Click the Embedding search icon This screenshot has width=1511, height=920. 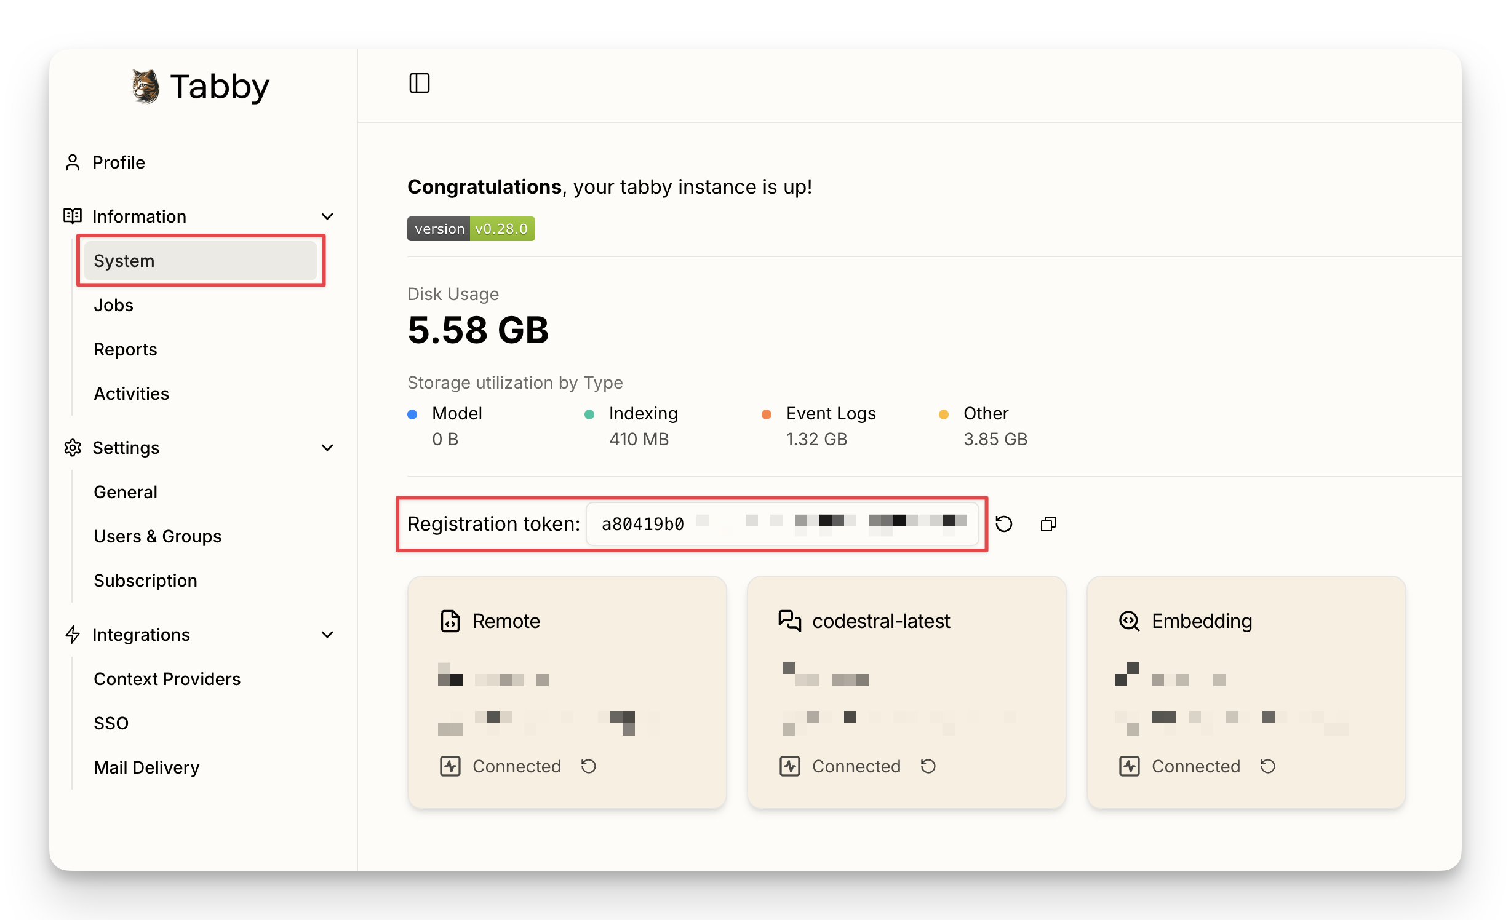[1130, 621]
